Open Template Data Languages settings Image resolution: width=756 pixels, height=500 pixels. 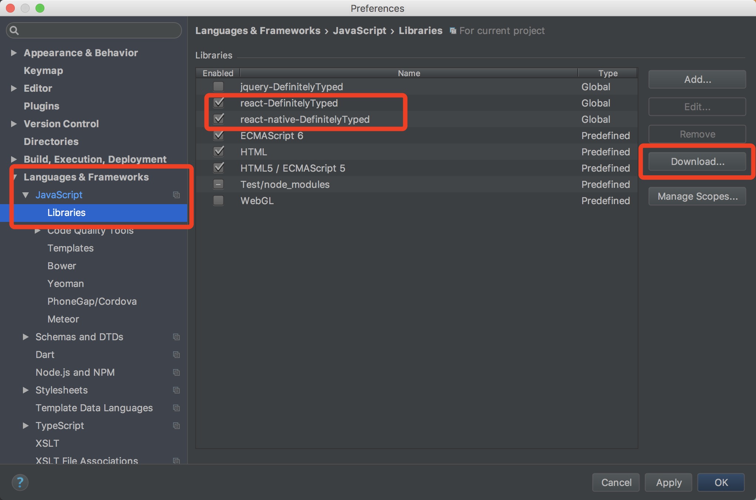tap(94, 408)
